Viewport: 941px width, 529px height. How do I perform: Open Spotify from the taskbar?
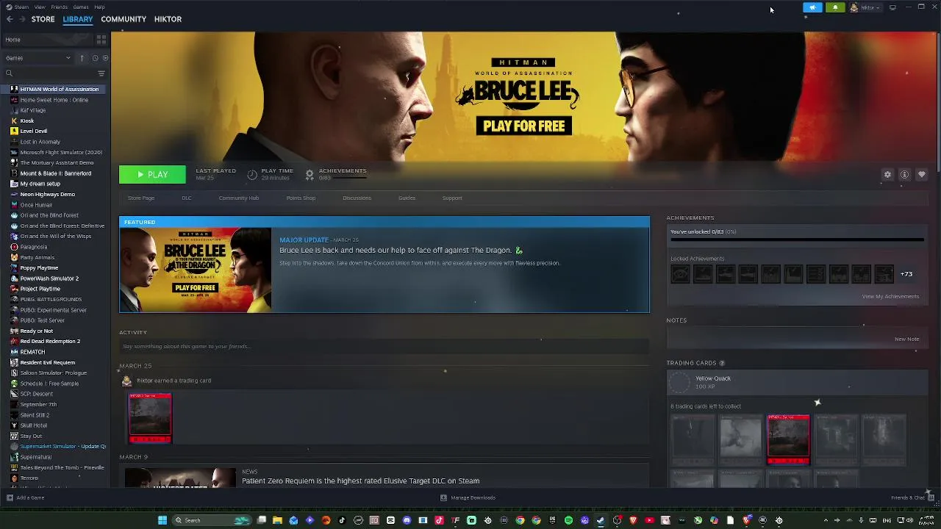tap(568, 520)
